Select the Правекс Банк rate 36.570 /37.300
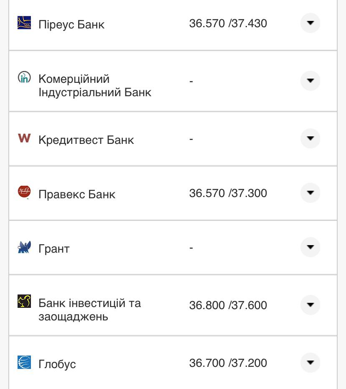346x389 pixels. tap(228, 193)
